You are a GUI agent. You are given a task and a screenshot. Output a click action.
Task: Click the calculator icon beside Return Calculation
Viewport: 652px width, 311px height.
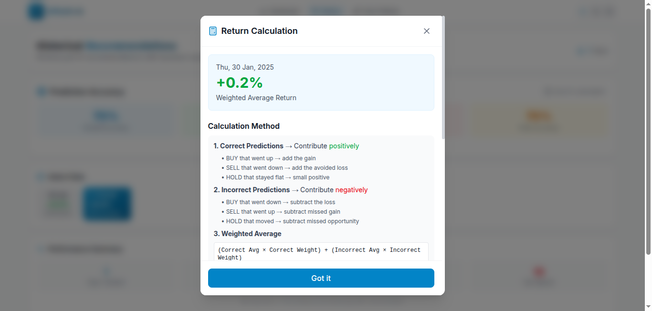[213, 31]
